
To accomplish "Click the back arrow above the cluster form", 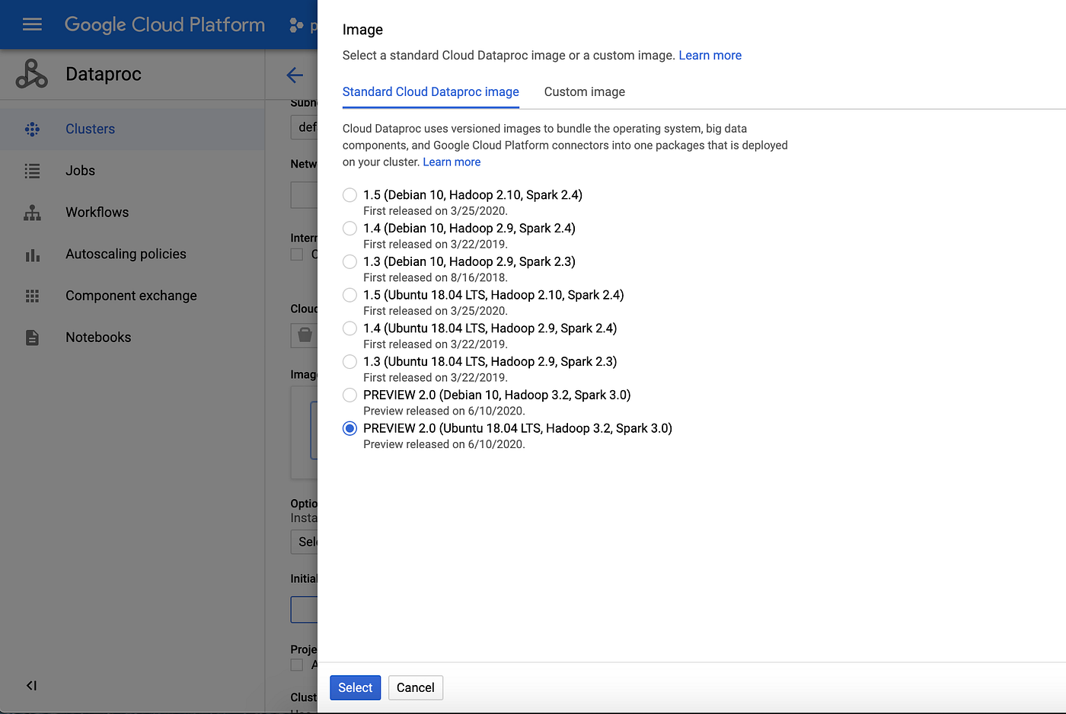I will click(x=295, y=75).
